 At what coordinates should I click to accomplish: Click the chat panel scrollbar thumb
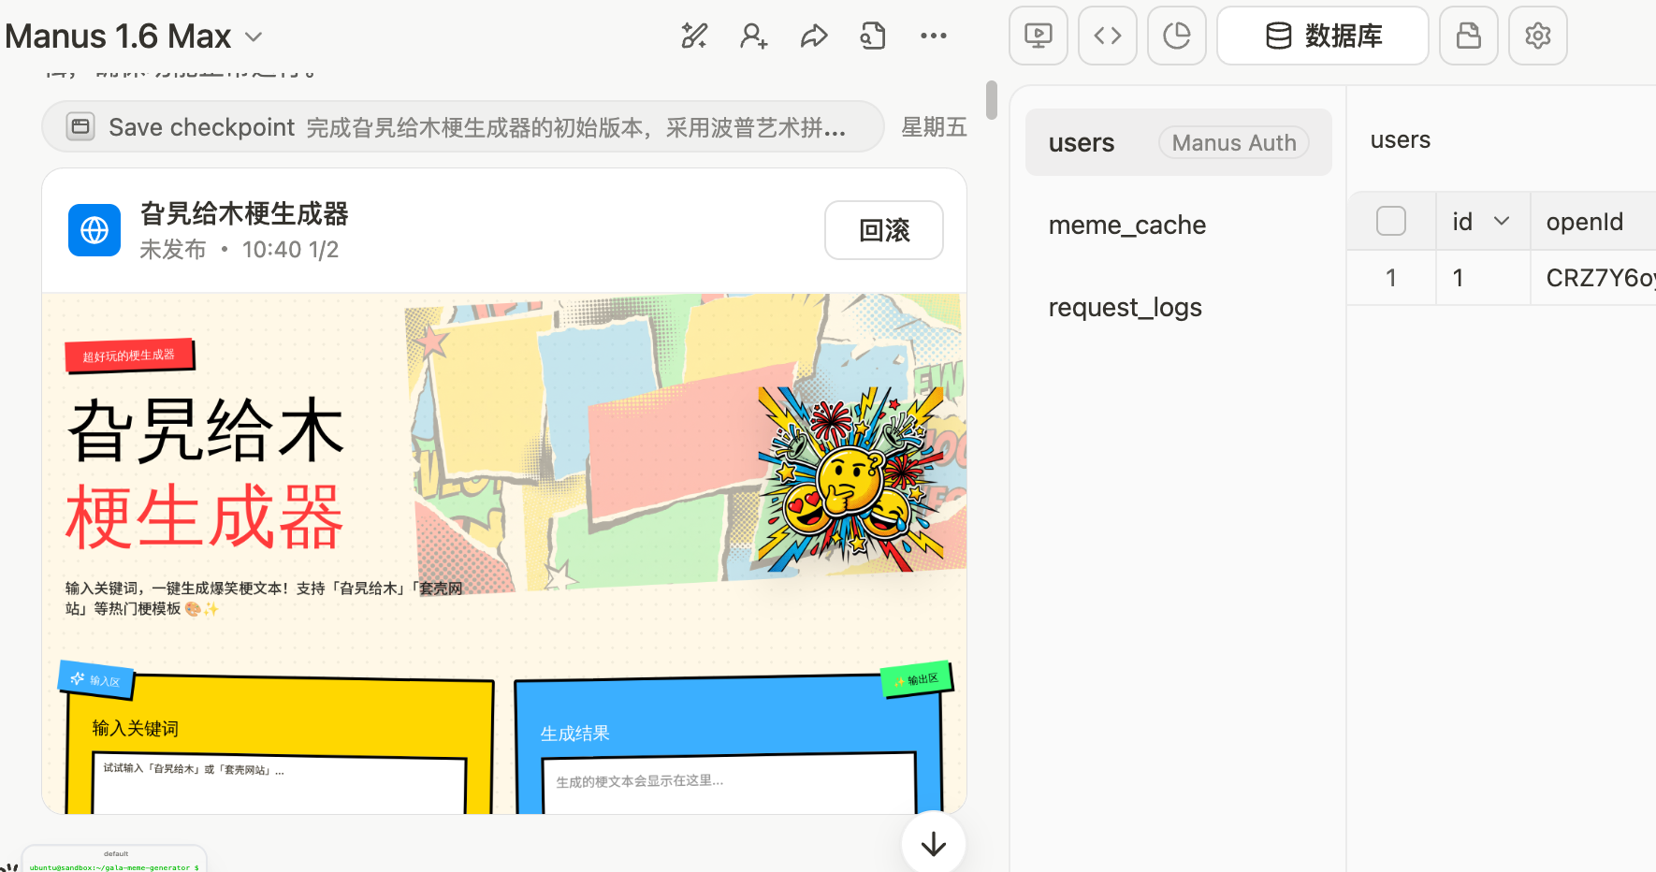992,100
